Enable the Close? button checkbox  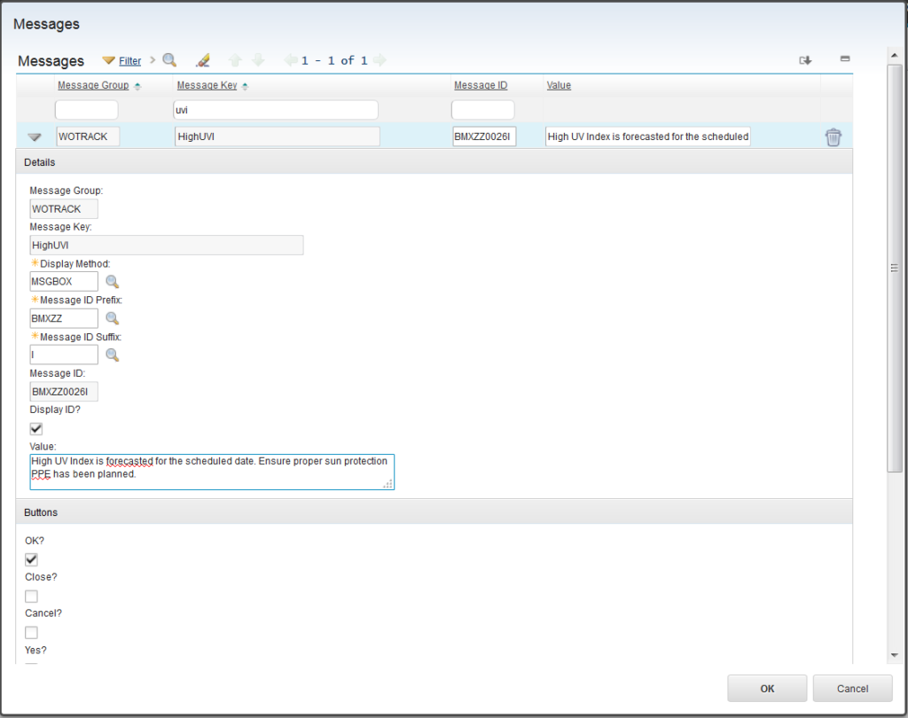pyautogui.click(x=31, y=596)
